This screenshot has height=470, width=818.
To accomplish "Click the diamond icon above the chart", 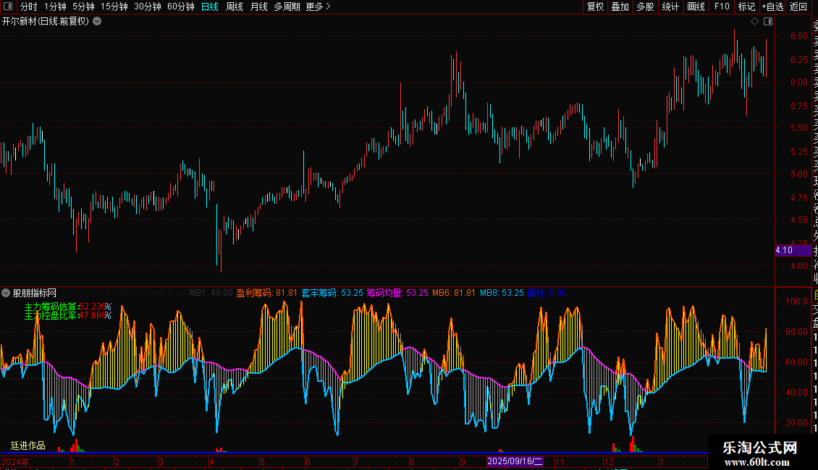I will (x=754, y=22).
